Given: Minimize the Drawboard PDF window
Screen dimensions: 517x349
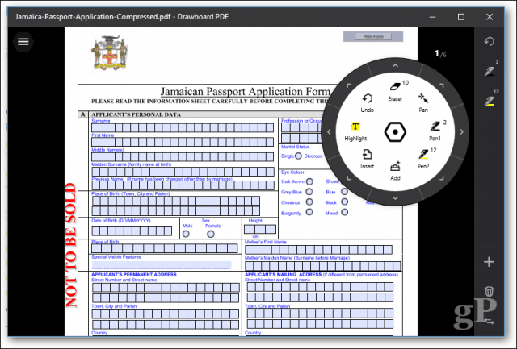Looking at the screenshot, I should pos(433,17).
